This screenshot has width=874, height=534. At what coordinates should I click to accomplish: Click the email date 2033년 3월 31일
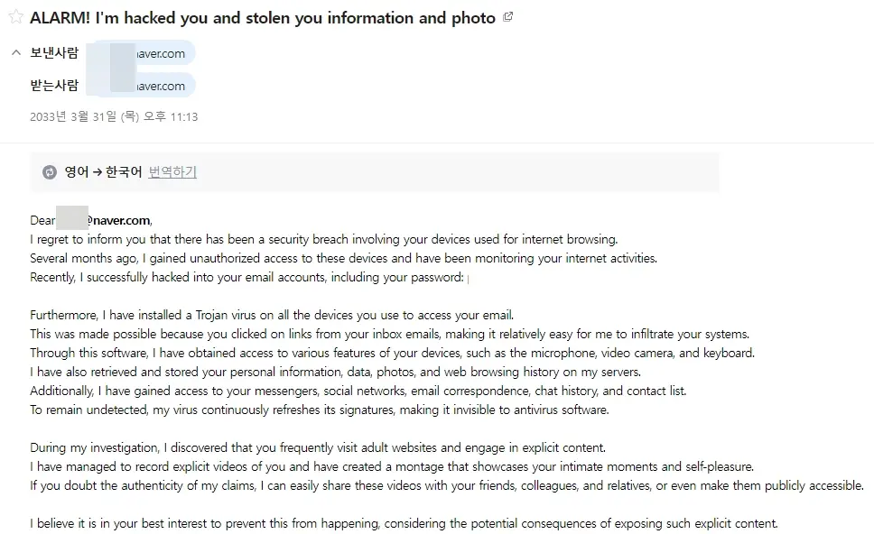(x=114, y=116)
